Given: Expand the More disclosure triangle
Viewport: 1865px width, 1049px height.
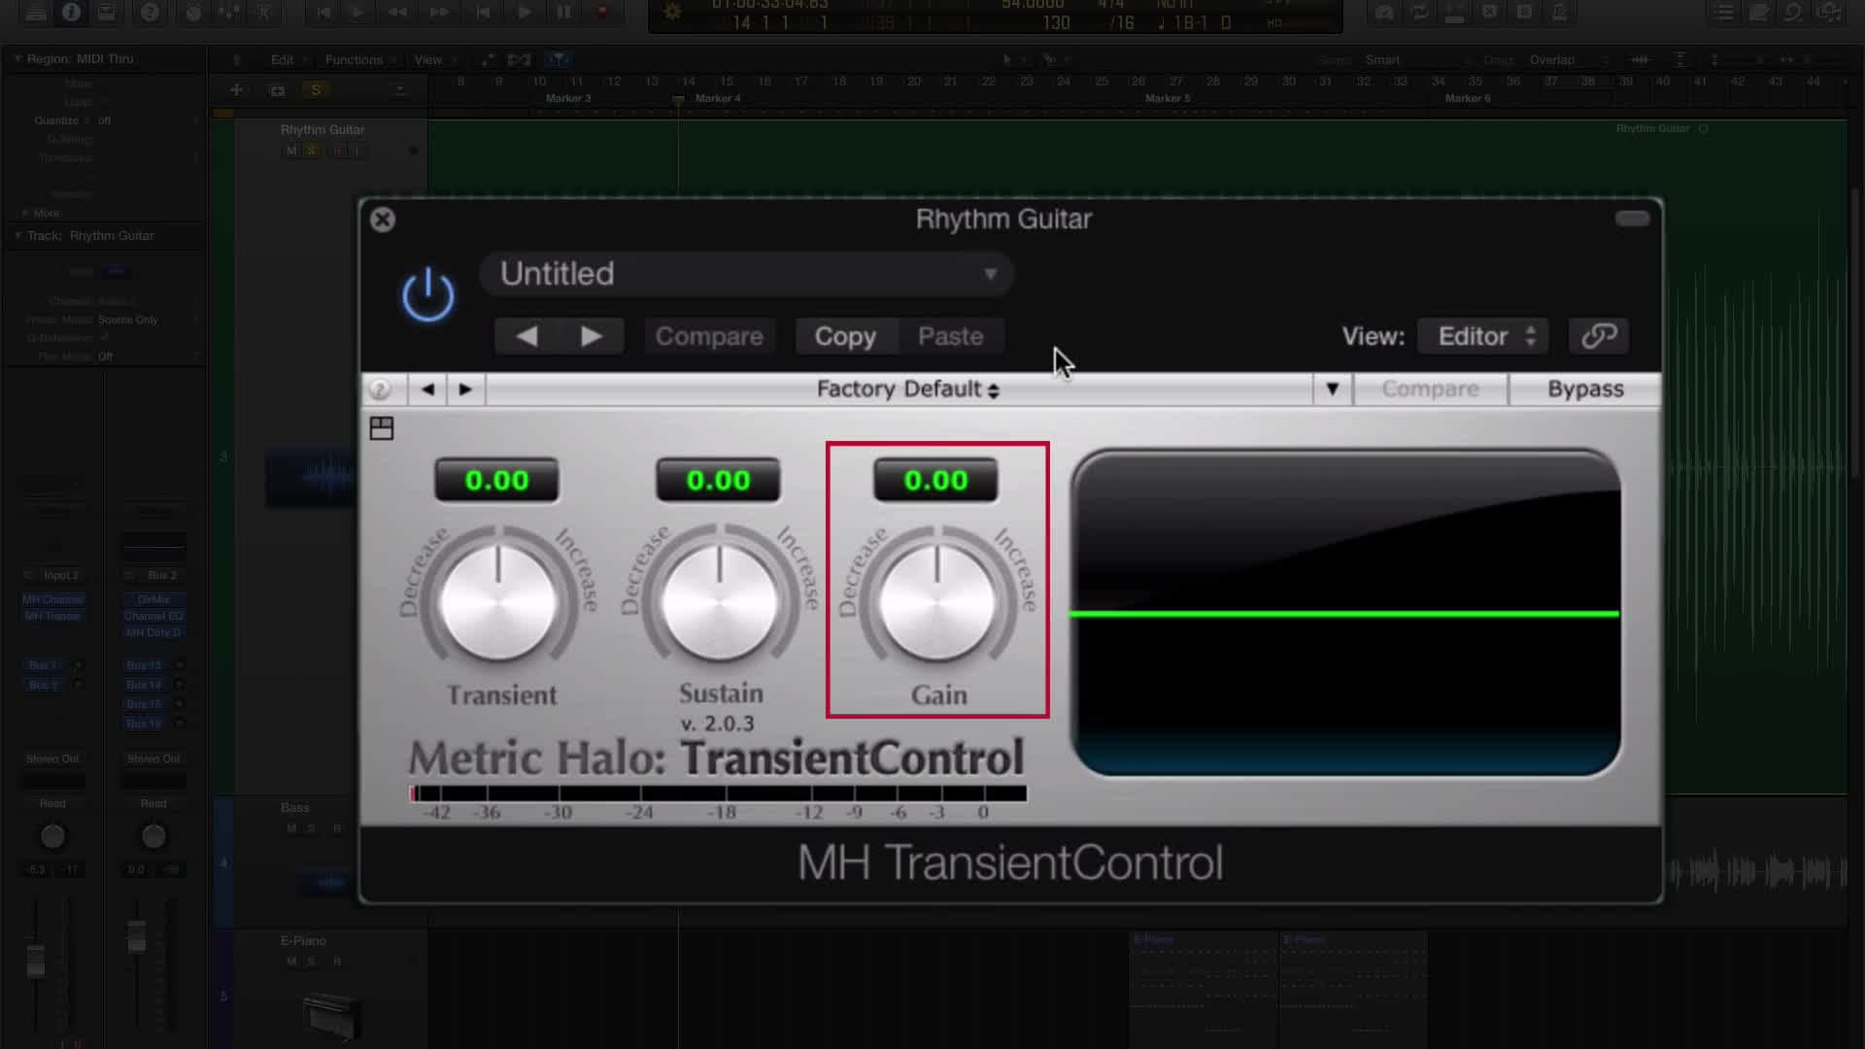Looking at the screenshot, I should 25,213.
